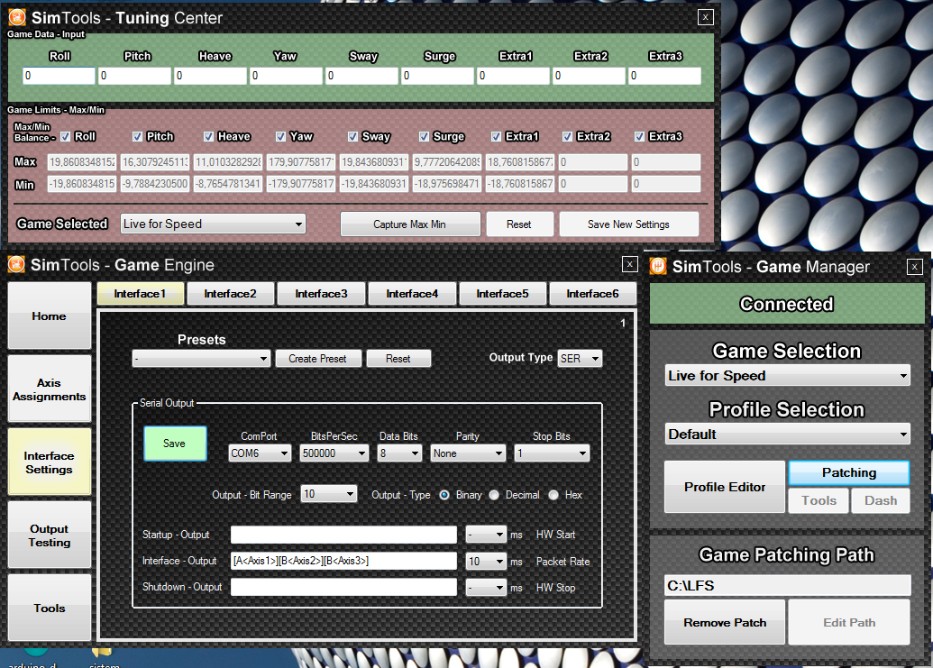Click the SimTools Tuning Center logo icon
Viewport: 933px width, 668px height.
(x=16, y=17)
